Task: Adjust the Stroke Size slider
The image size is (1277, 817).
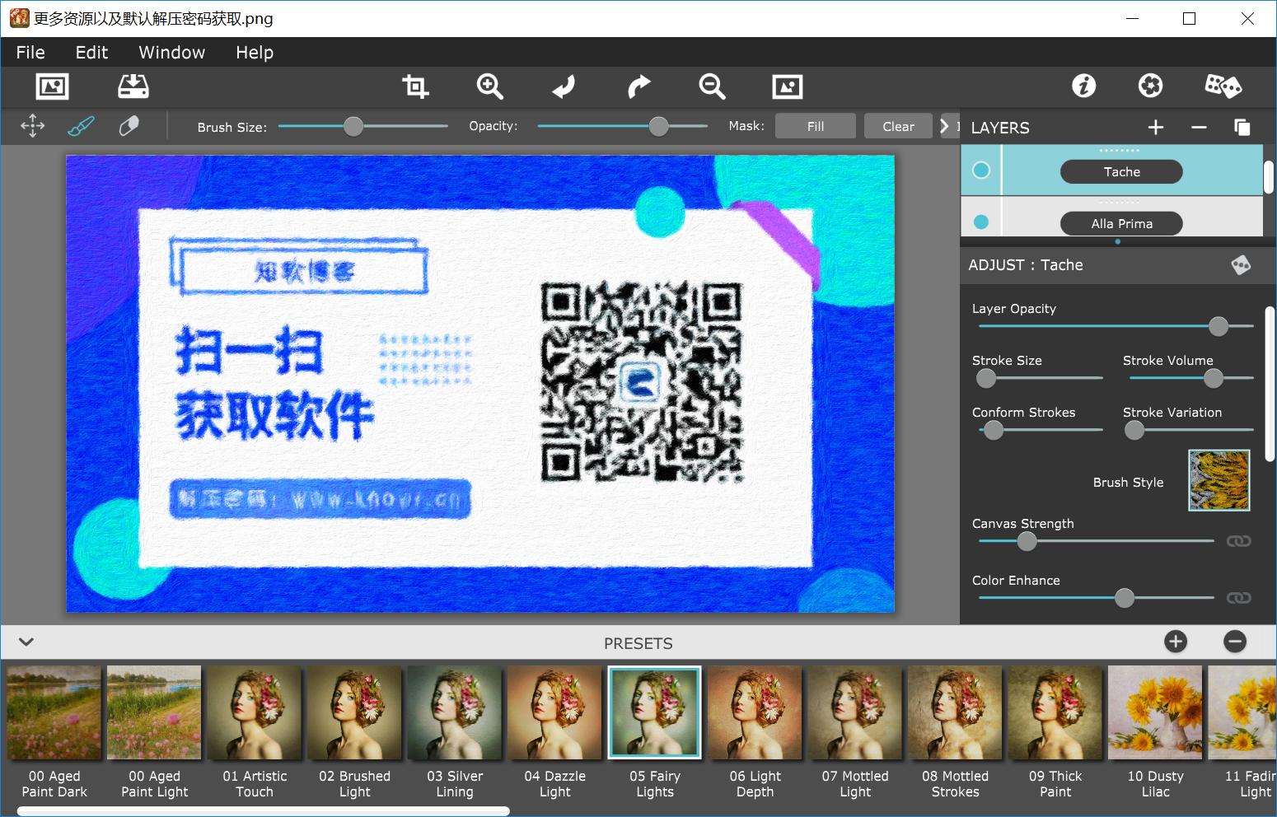Action: (x=1040, y=378)
